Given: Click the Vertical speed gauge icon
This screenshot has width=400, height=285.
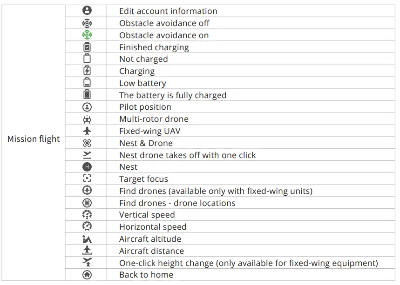Looking at the screenshot, I should click(x=87, y=215).
